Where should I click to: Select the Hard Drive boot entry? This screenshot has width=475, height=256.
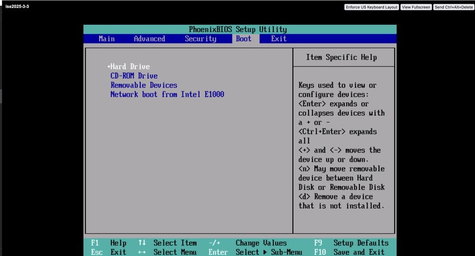click(130, 66)
